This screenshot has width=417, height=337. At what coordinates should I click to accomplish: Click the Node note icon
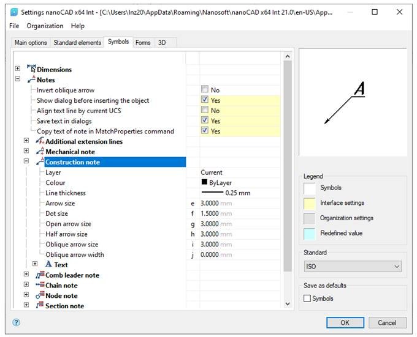40,295
